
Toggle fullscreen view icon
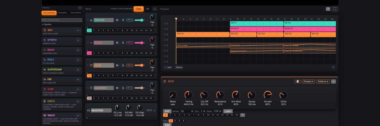coord(335,9)
